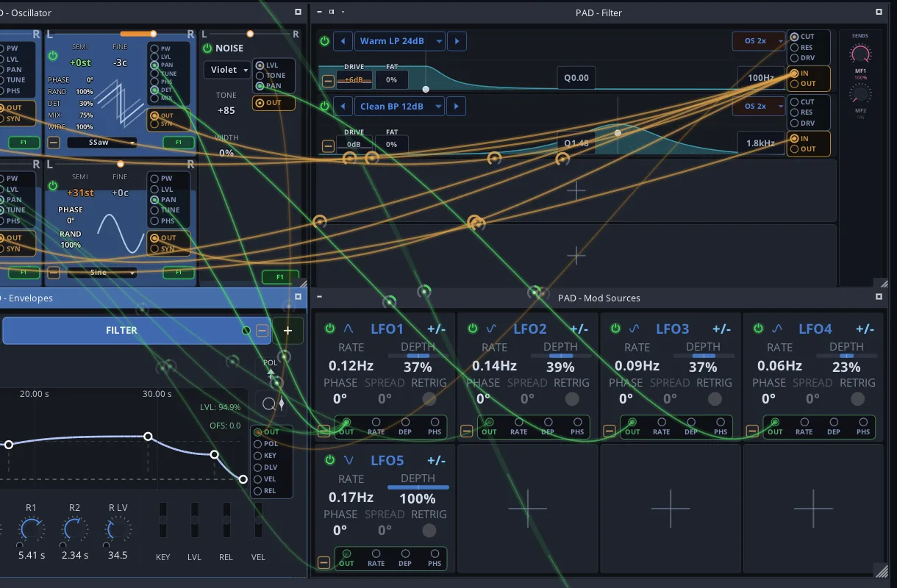The height and width of the screenshot is (588, 897).
Task: Toggle LFO4 power icon
Action: (758, 329)
